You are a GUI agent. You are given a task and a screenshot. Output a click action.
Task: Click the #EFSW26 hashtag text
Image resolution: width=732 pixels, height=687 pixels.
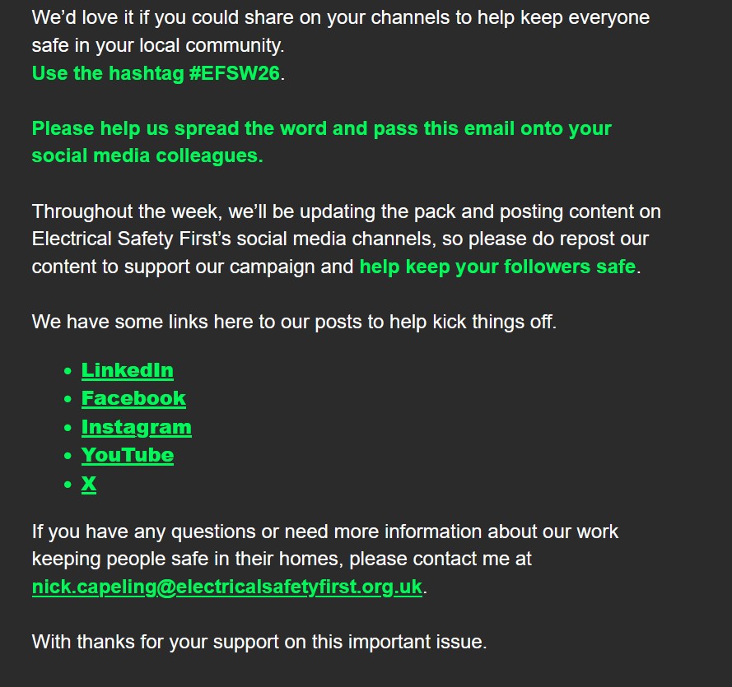pos(234,72)
